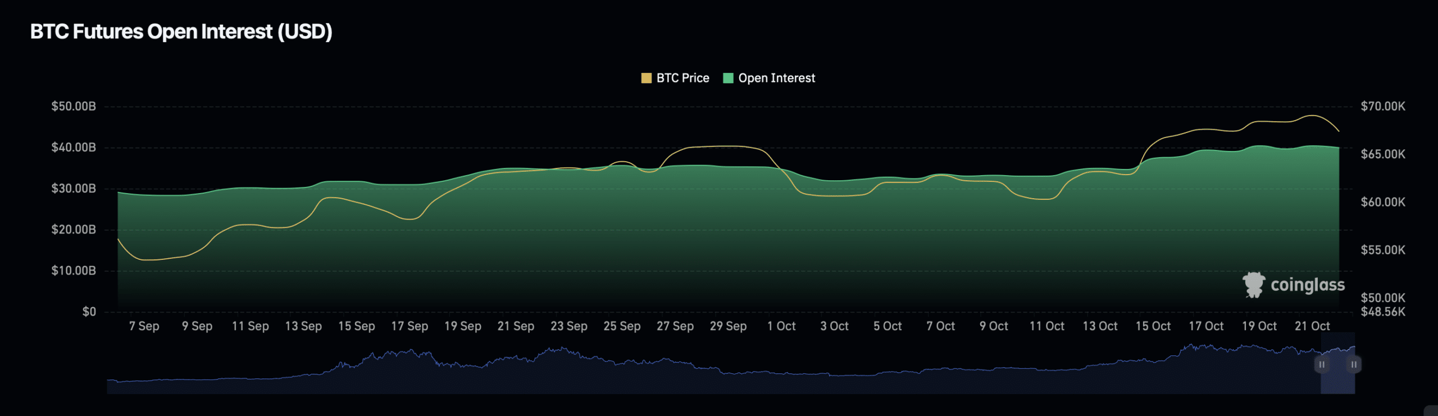Viewport: 1438px width, 416px height.
Task: Click the 21 Sep date label
Action: click(x=516, y=326)
